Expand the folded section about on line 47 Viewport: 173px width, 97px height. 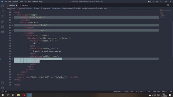[13, 30]
